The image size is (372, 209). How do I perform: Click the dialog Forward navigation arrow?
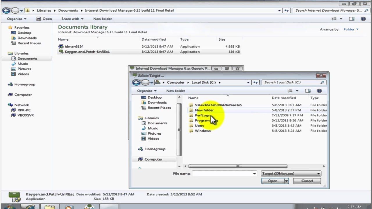[145, 82]
